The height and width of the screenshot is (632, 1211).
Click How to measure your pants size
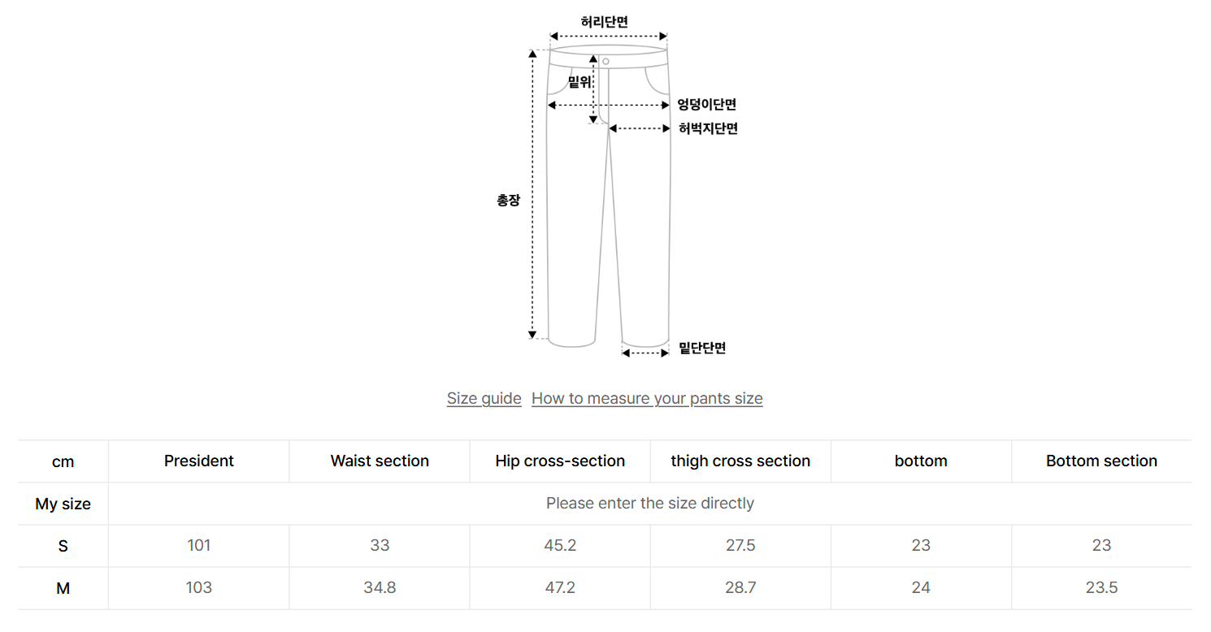(x=647, y=398)
